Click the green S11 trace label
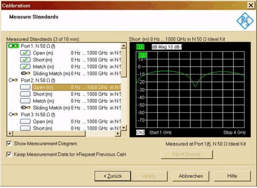257x188 pixels. tap(141, 47)
